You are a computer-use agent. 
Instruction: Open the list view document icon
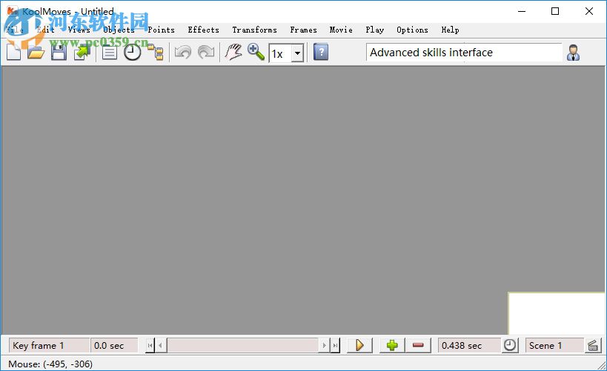(x=110, y=53)
